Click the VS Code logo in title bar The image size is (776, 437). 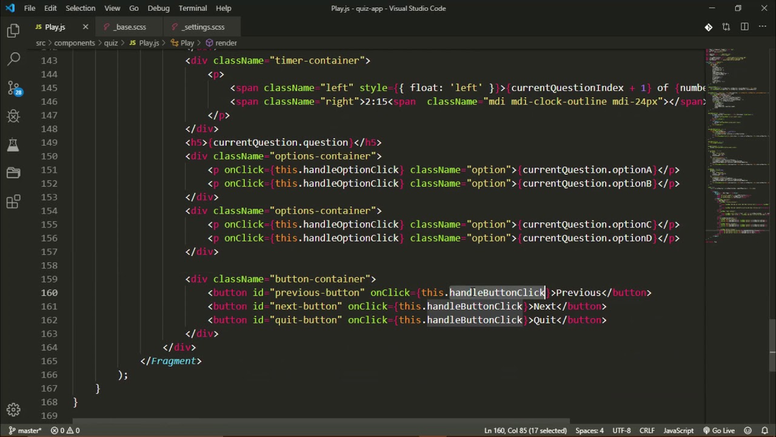point(10,8)
